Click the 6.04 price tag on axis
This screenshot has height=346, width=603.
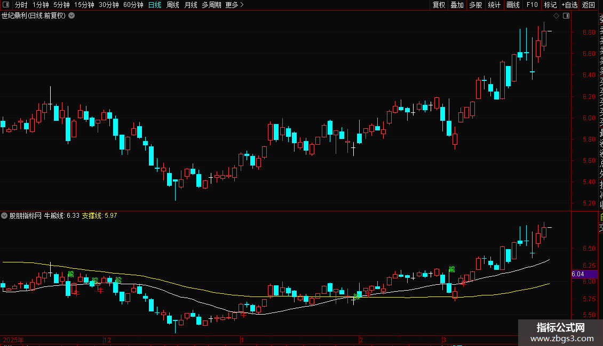pyautogui.click(x=584, y=274)
